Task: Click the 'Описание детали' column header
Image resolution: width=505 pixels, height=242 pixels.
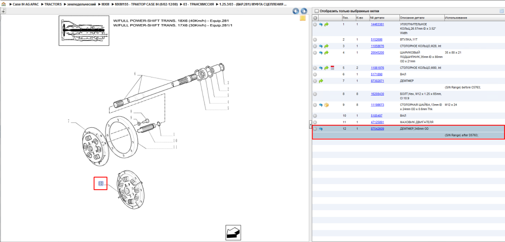Action: click(x=422, y=18)
